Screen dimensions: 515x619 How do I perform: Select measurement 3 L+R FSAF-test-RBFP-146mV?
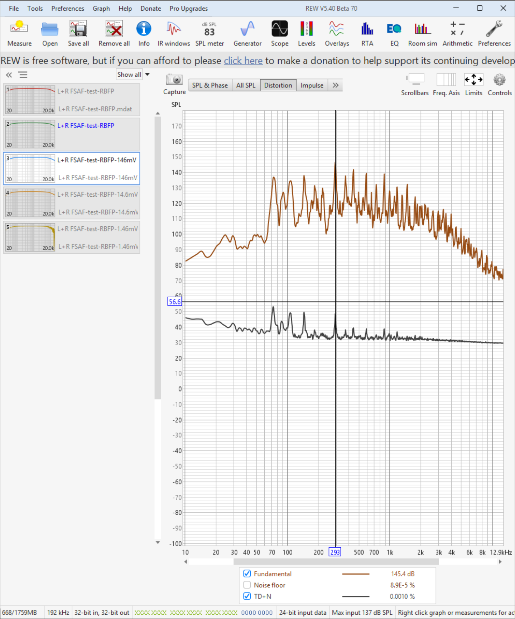(x=72, y=169)
